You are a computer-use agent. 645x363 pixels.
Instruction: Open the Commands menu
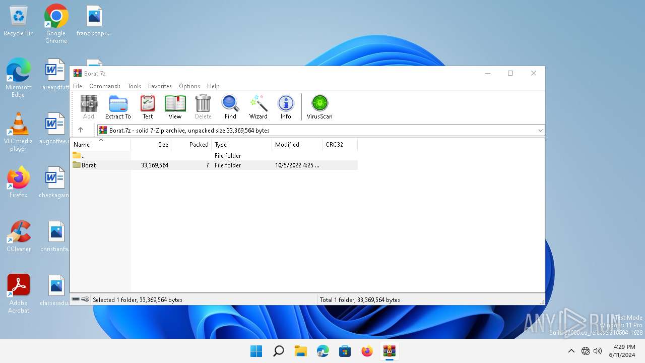pos(105,86)
